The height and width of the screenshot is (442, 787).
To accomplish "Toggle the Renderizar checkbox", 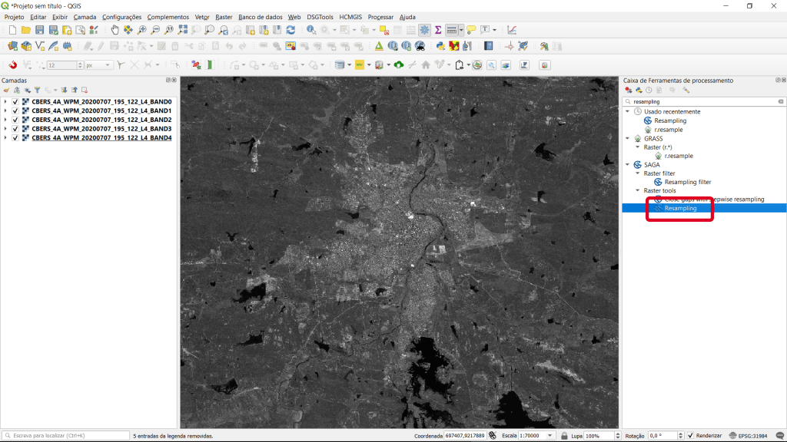I will point(690,436).
